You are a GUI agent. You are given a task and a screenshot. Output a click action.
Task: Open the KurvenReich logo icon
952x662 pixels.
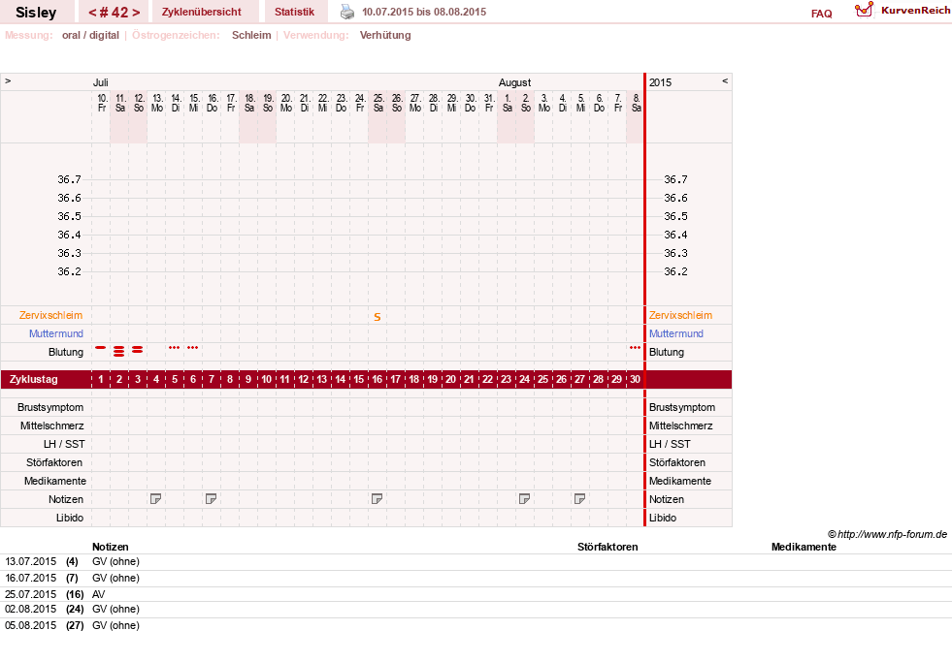pyautogui.click(x=864, y=10)
